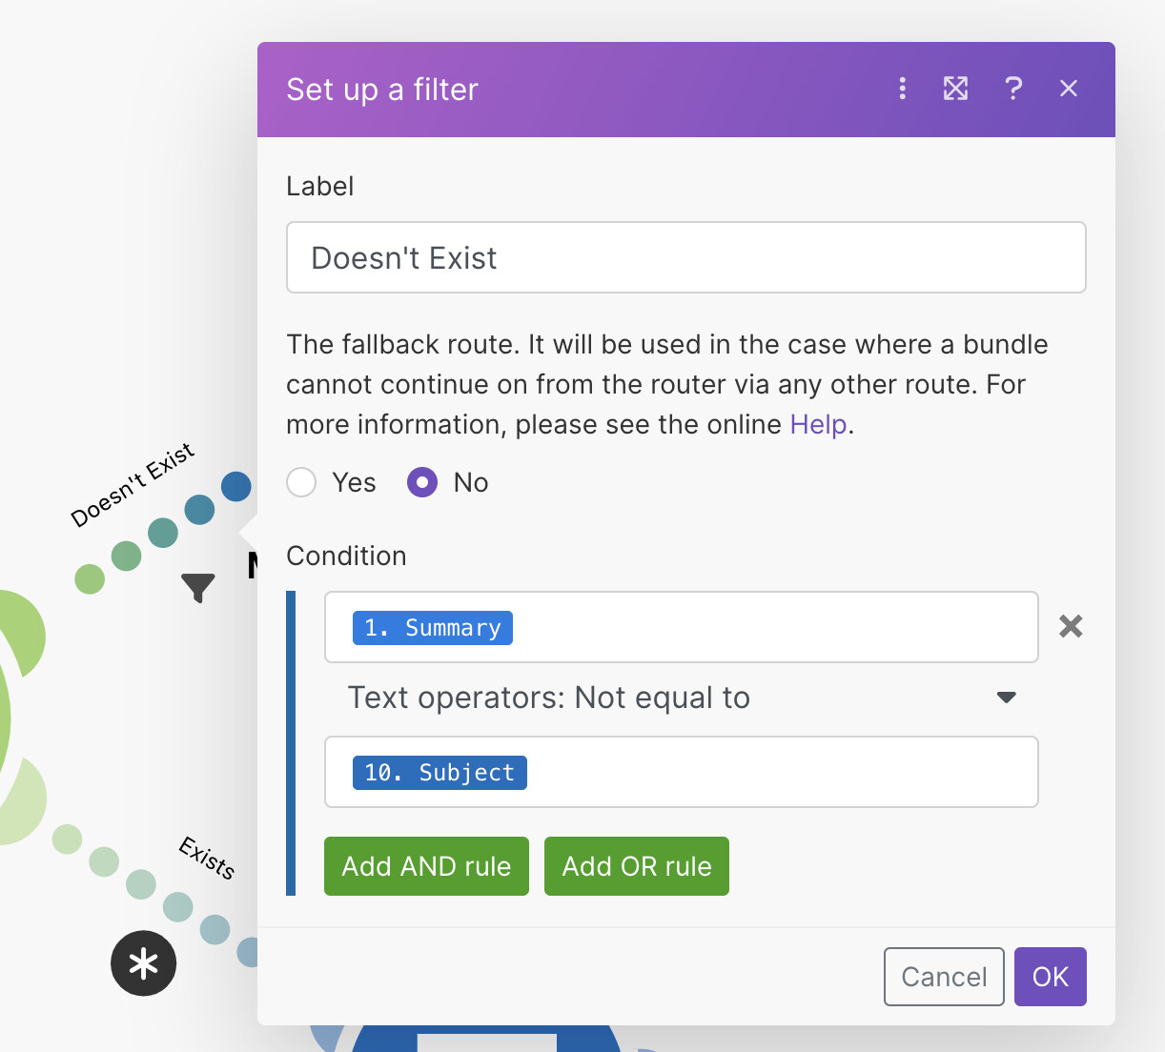The width and height of the screenshot is (1165, 1052).
Task: Click the Exists route label
Action: coord(207,858)
